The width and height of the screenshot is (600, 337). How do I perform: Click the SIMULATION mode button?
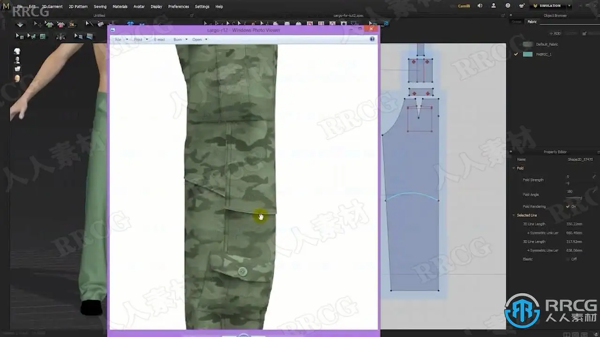547,6
